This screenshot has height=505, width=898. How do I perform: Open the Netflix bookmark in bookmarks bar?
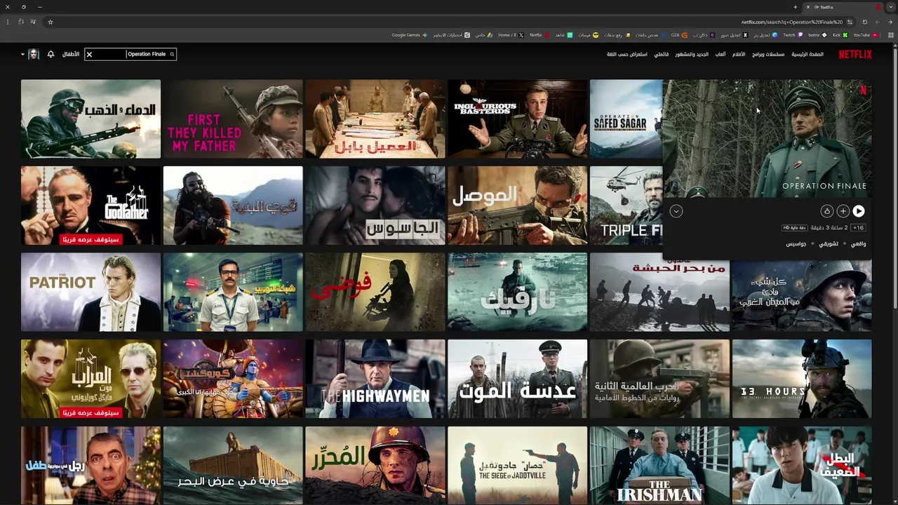pos(539,35)
